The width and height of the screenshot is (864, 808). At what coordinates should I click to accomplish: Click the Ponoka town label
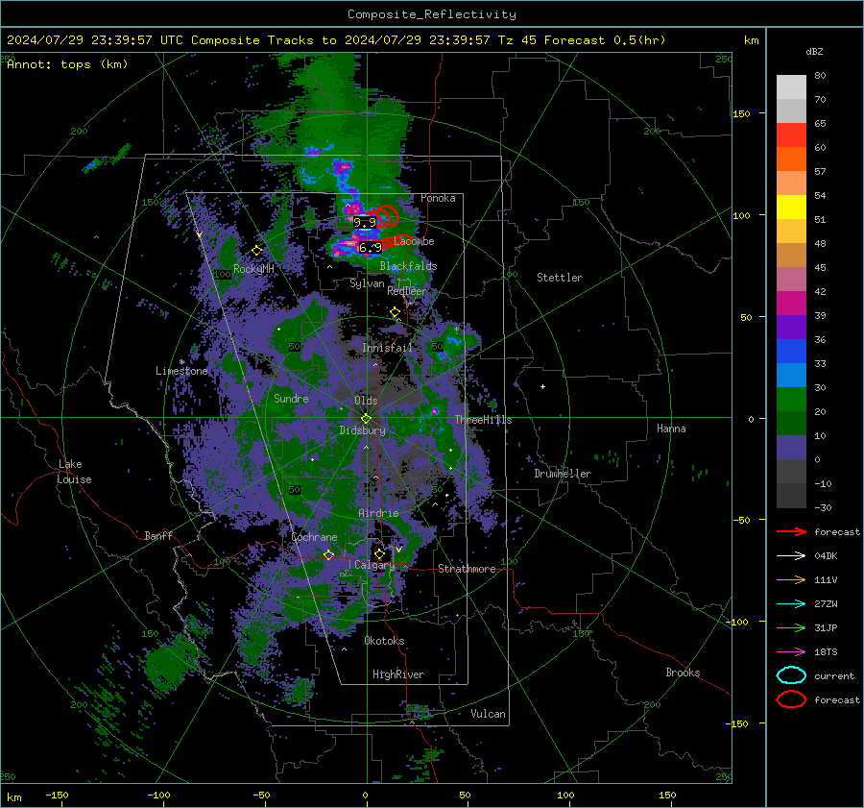tap(438, 198)
